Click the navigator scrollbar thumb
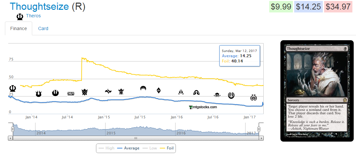This screenshot has height=155, width=356. tap(136, 138)
